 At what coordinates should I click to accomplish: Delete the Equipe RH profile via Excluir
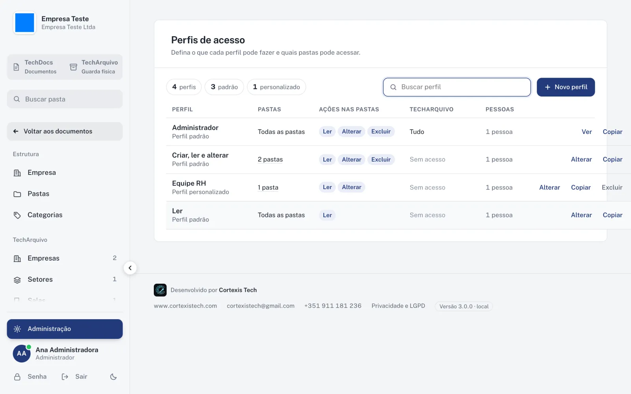pyautogui.click(x=612, y=188)
